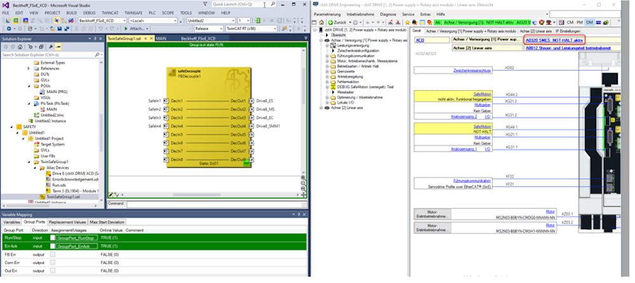Collapse the TwinSafeGroup1 folder node
Screen dimensions: 635x283
(x=29, y=162)
